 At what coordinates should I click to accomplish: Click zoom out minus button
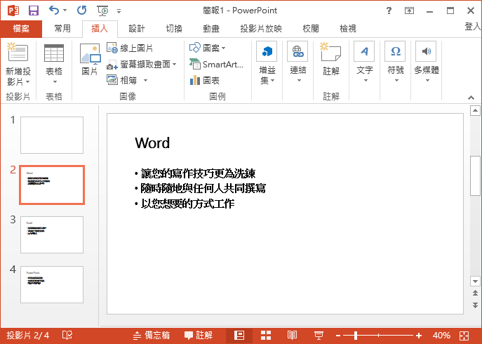(x=338, y=336)
